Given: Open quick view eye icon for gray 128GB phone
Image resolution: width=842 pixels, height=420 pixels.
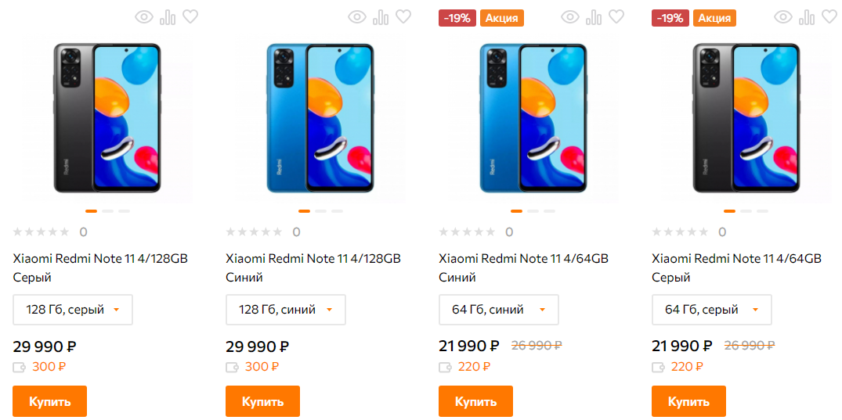Looking at the screenshot, I should click(x=144, y=17).
